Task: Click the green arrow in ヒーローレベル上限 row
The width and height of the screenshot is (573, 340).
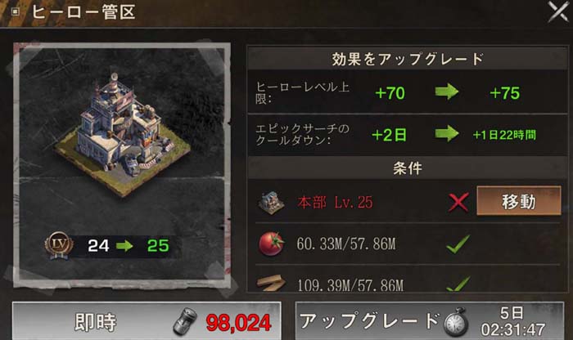Action: 447,92
